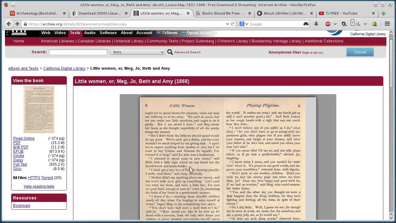Image resolution: width=396 pixels, height=223 pixels.
Task: Open the Daisy format link
Action: click(x=18, y=160)
